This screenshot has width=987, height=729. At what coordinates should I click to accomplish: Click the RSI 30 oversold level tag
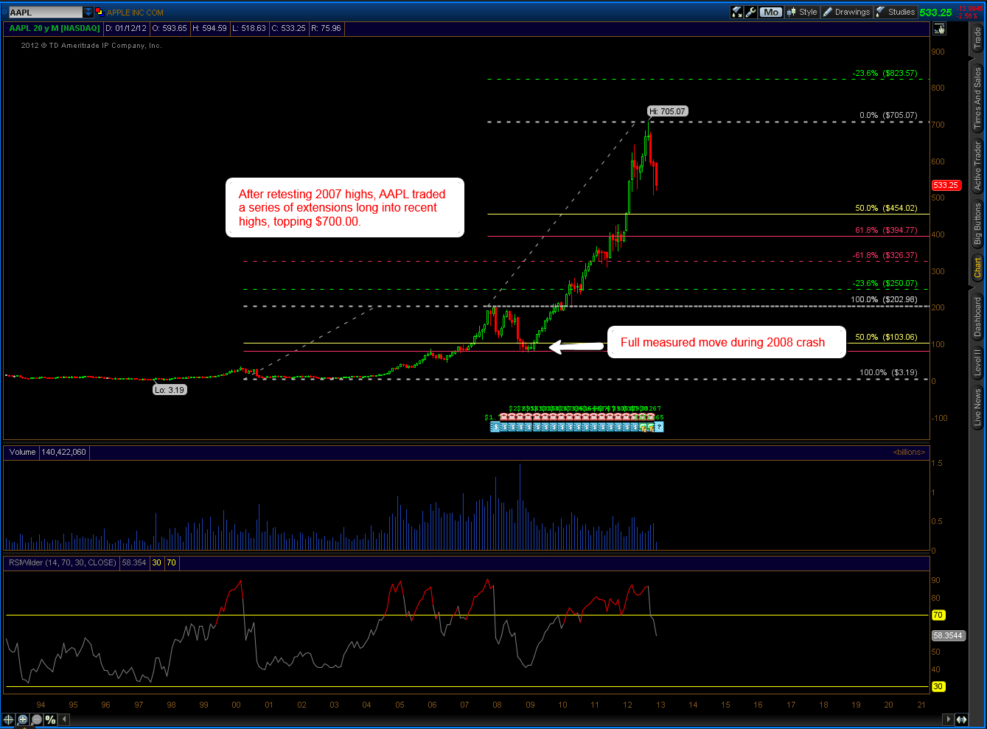[938, 686]
